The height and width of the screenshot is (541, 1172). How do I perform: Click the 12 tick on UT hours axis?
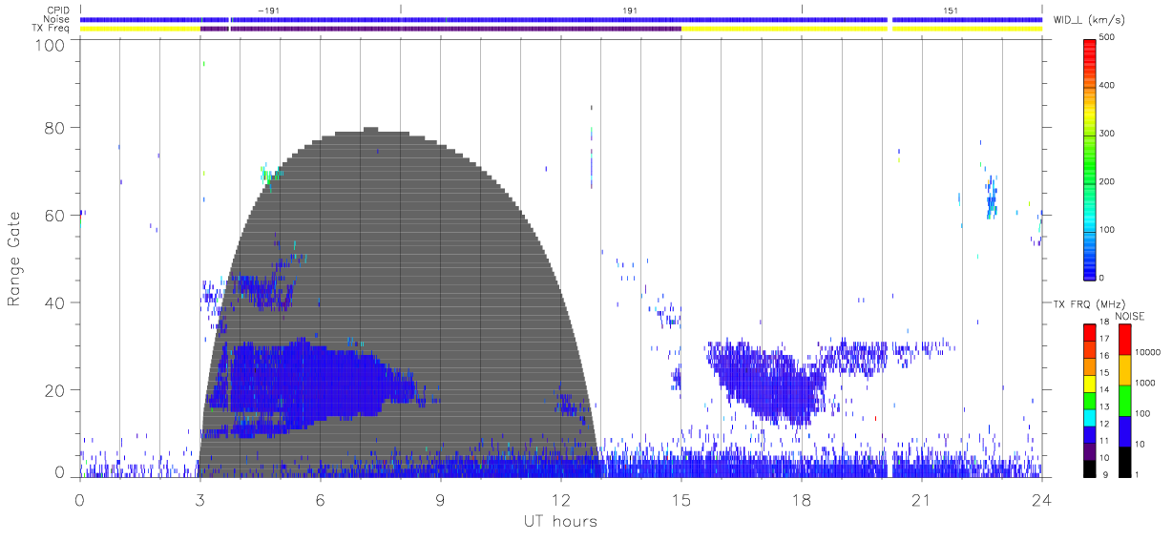(560, 499)
